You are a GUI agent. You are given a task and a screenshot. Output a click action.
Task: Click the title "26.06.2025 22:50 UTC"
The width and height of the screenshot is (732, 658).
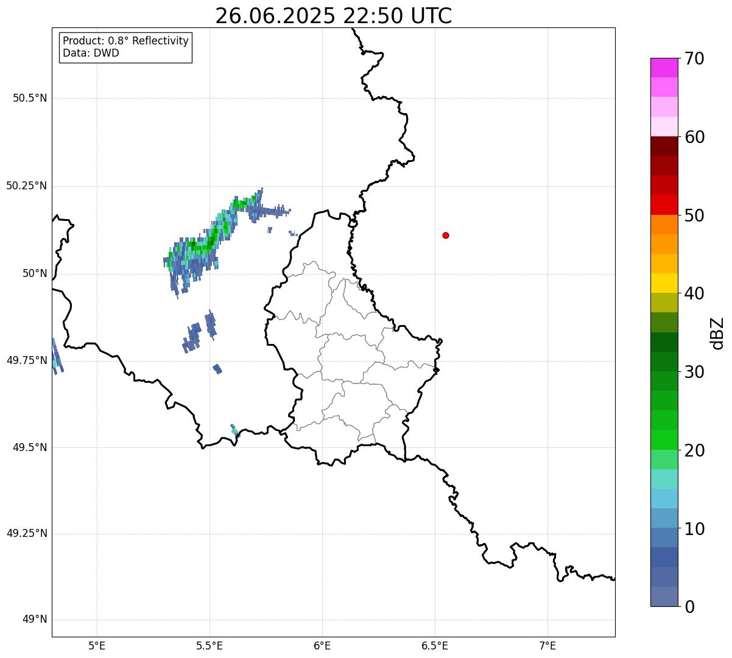333,16
